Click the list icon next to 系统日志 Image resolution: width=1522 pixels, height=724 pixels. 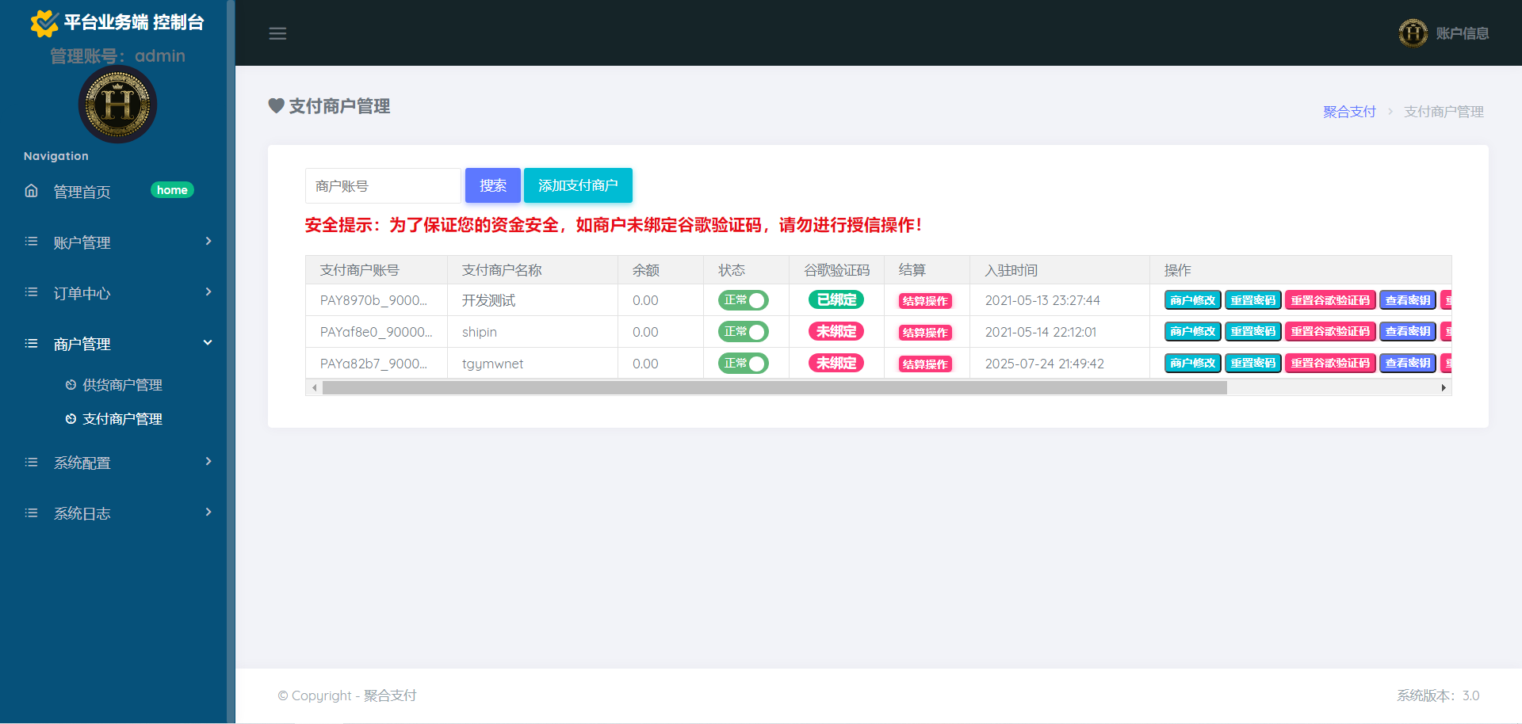tap(32, 513)
